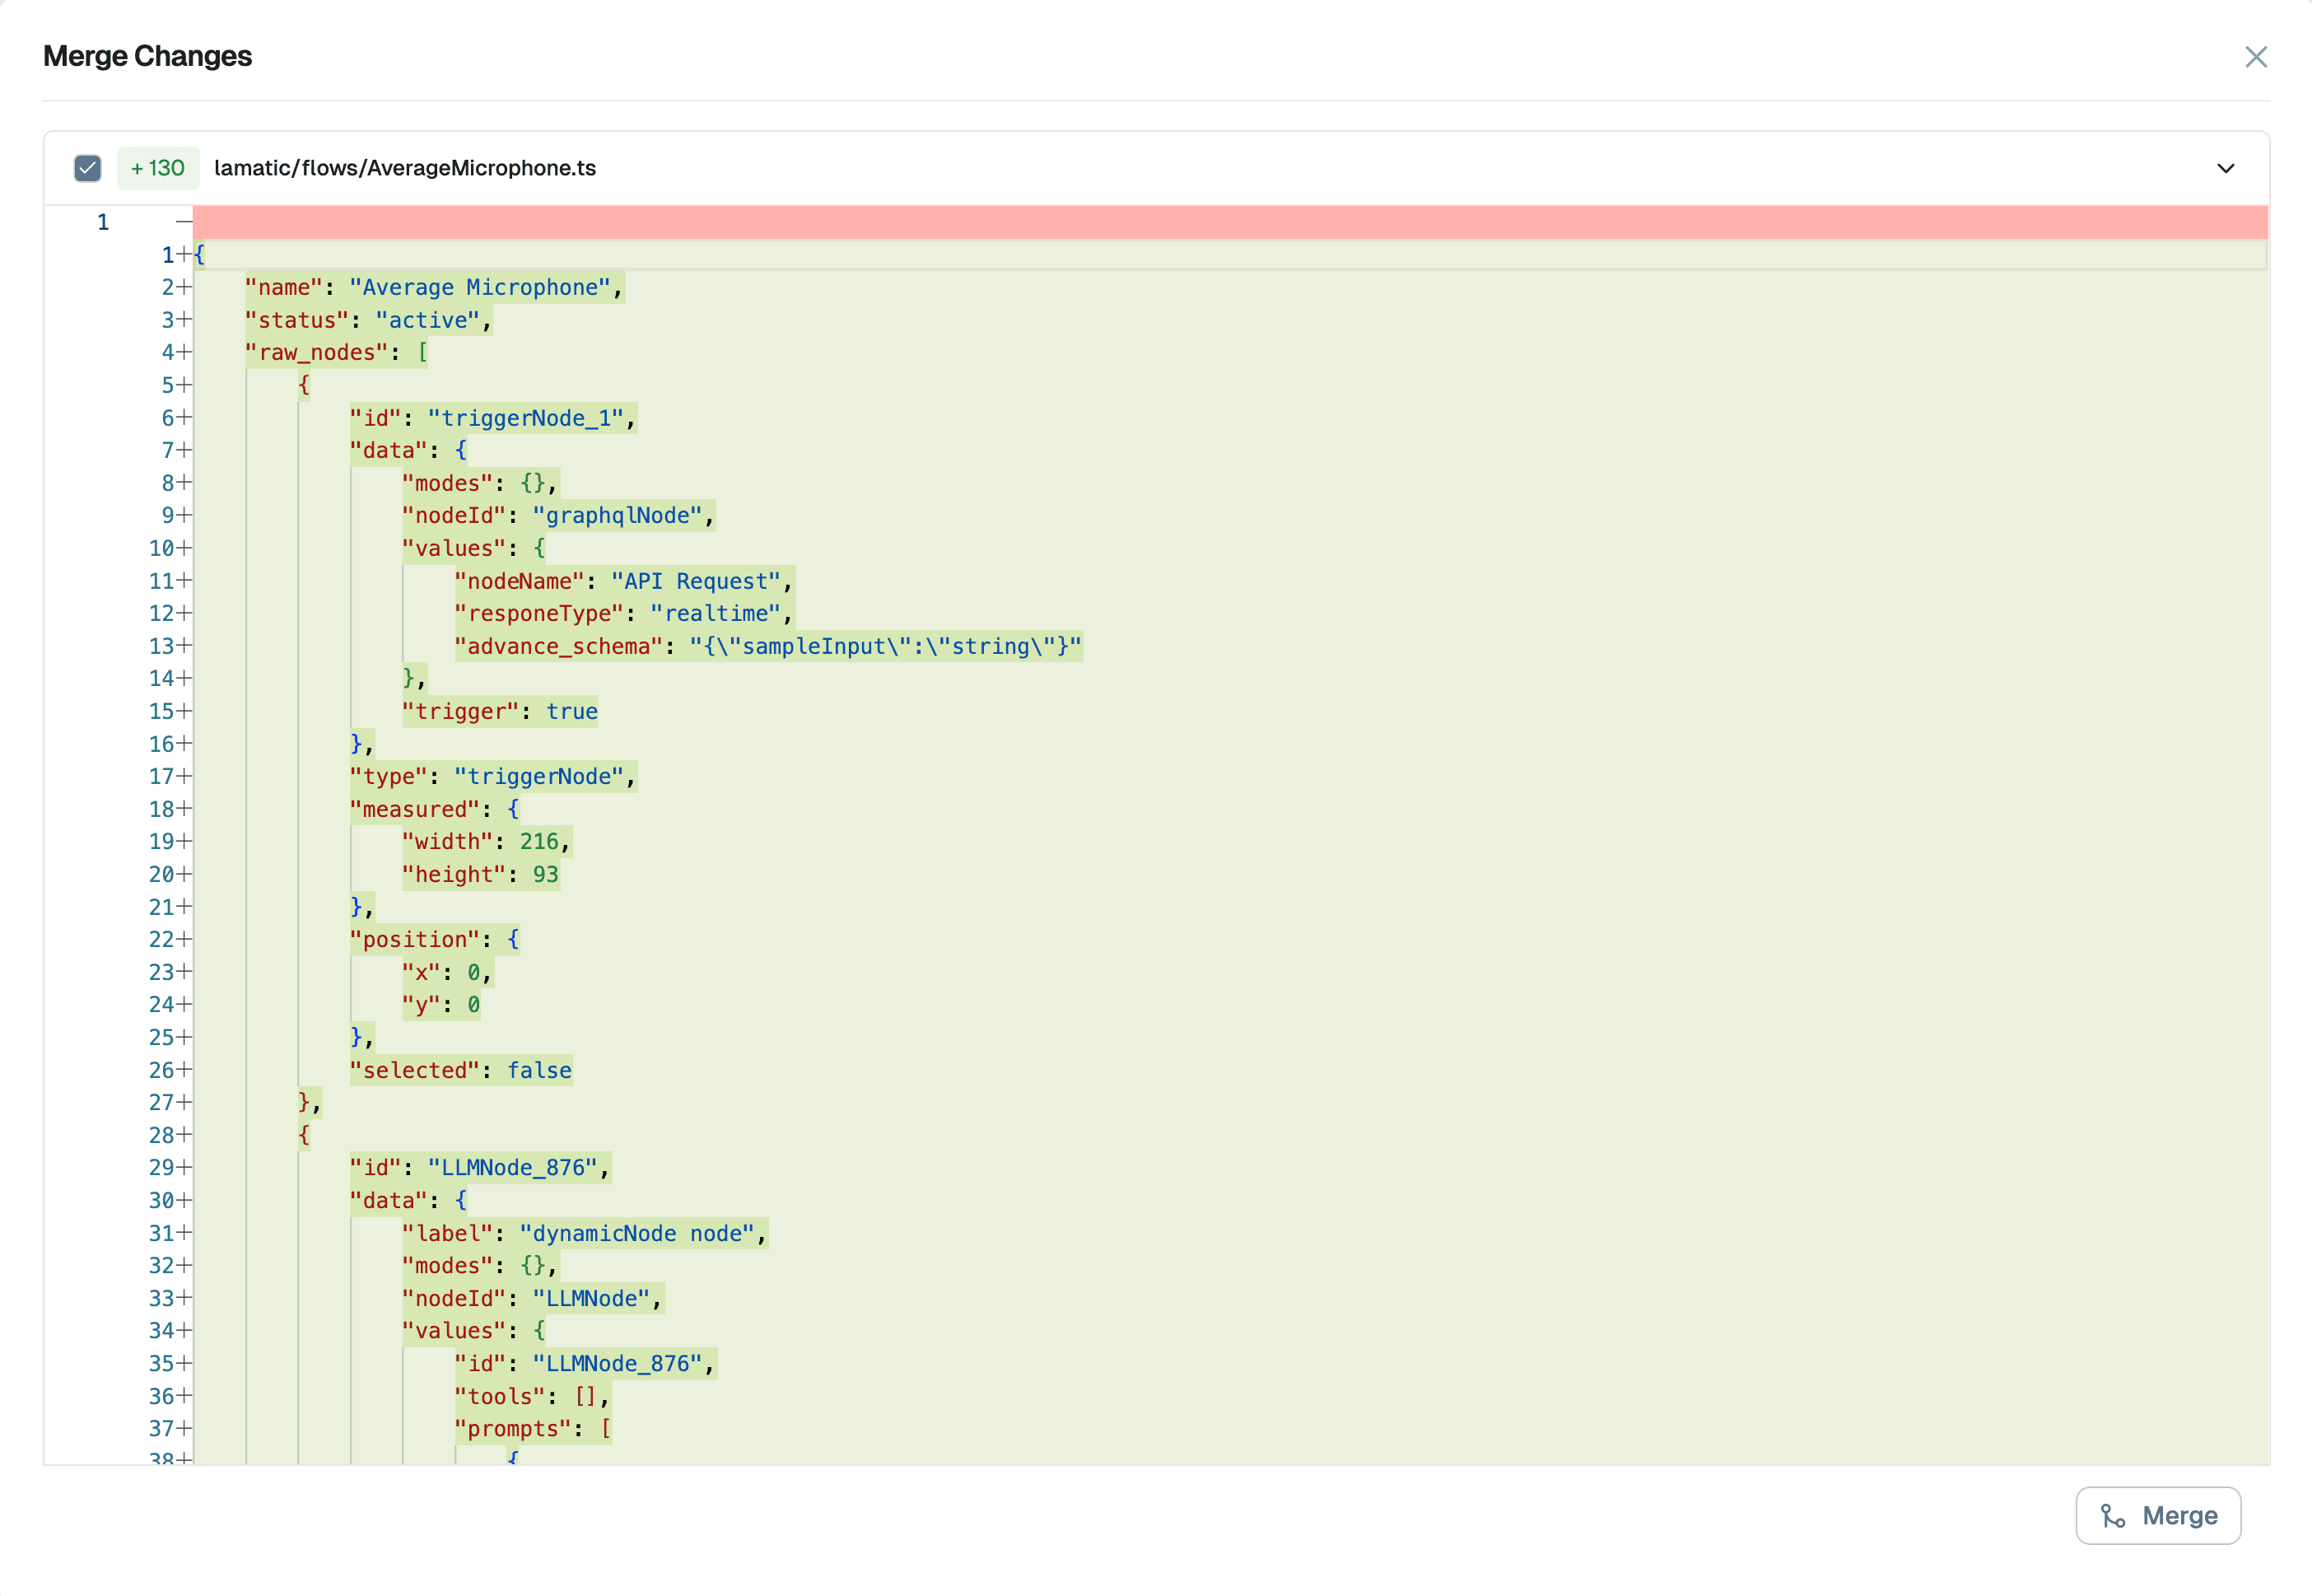2312x1596 pixels.
Task: Click the chevron icon next to the filename
Action: tap(2225, 168)
